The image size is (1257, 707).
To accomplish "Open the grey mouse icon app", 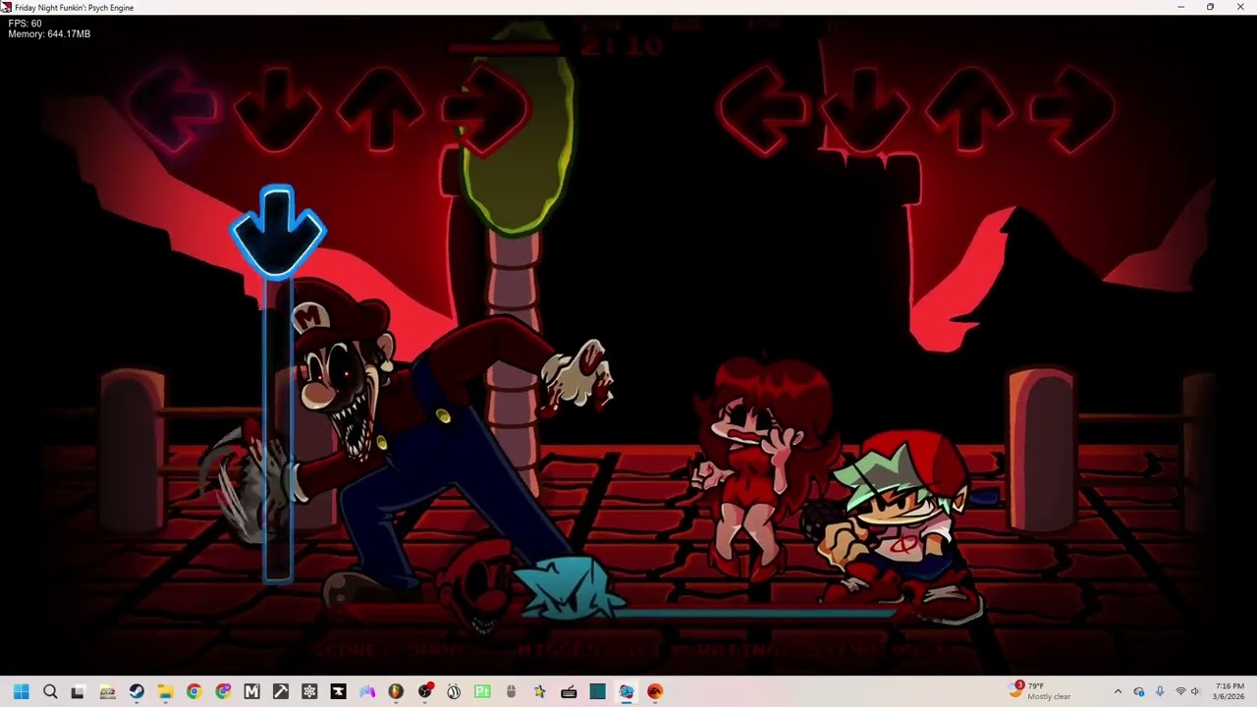I will click(511, 691).
